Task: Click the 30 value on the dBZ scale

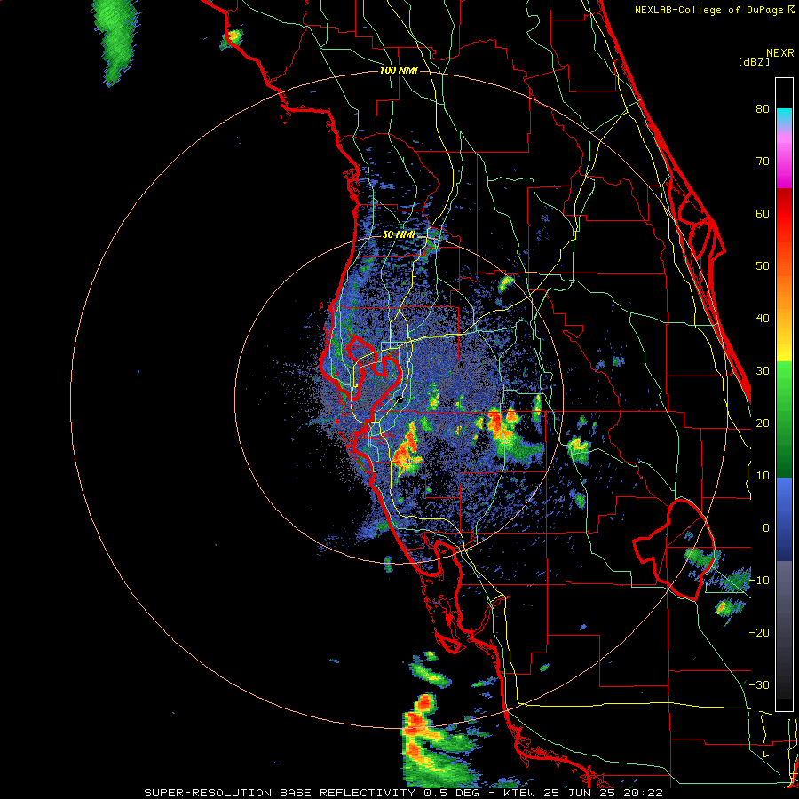Action: (763, 371)
